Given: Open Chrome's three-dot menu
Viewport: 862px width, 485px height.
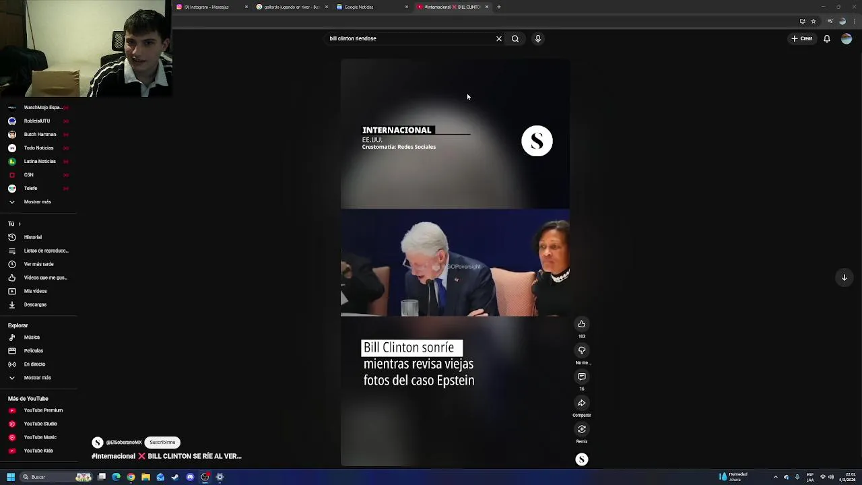Looking at the screenshot, I should pyautogui.click(x=854, y=21).
